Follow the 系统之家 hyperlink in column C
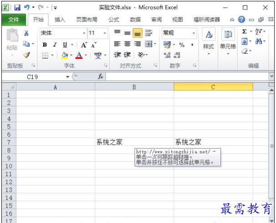The width and height of the screenshot is (276, 223). pos(188,142)
